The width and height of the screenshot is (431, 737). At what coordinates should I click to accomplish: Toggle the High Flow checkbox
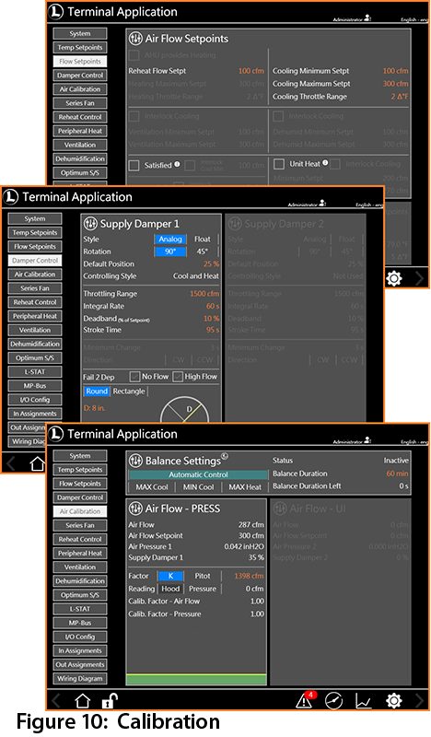[x=178, y=377]
